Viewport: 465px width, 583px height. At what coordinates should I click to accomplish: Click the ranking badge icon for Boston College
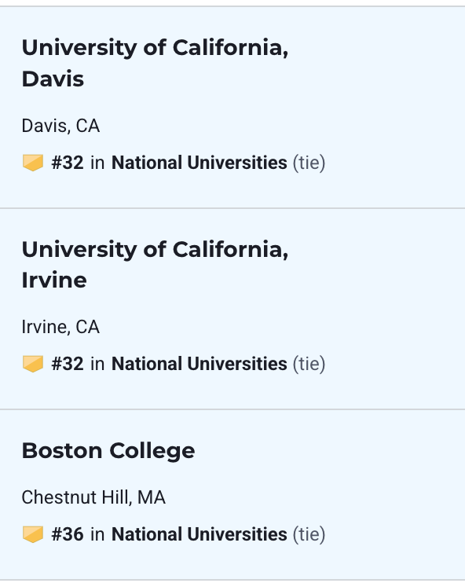click(33, 534)
